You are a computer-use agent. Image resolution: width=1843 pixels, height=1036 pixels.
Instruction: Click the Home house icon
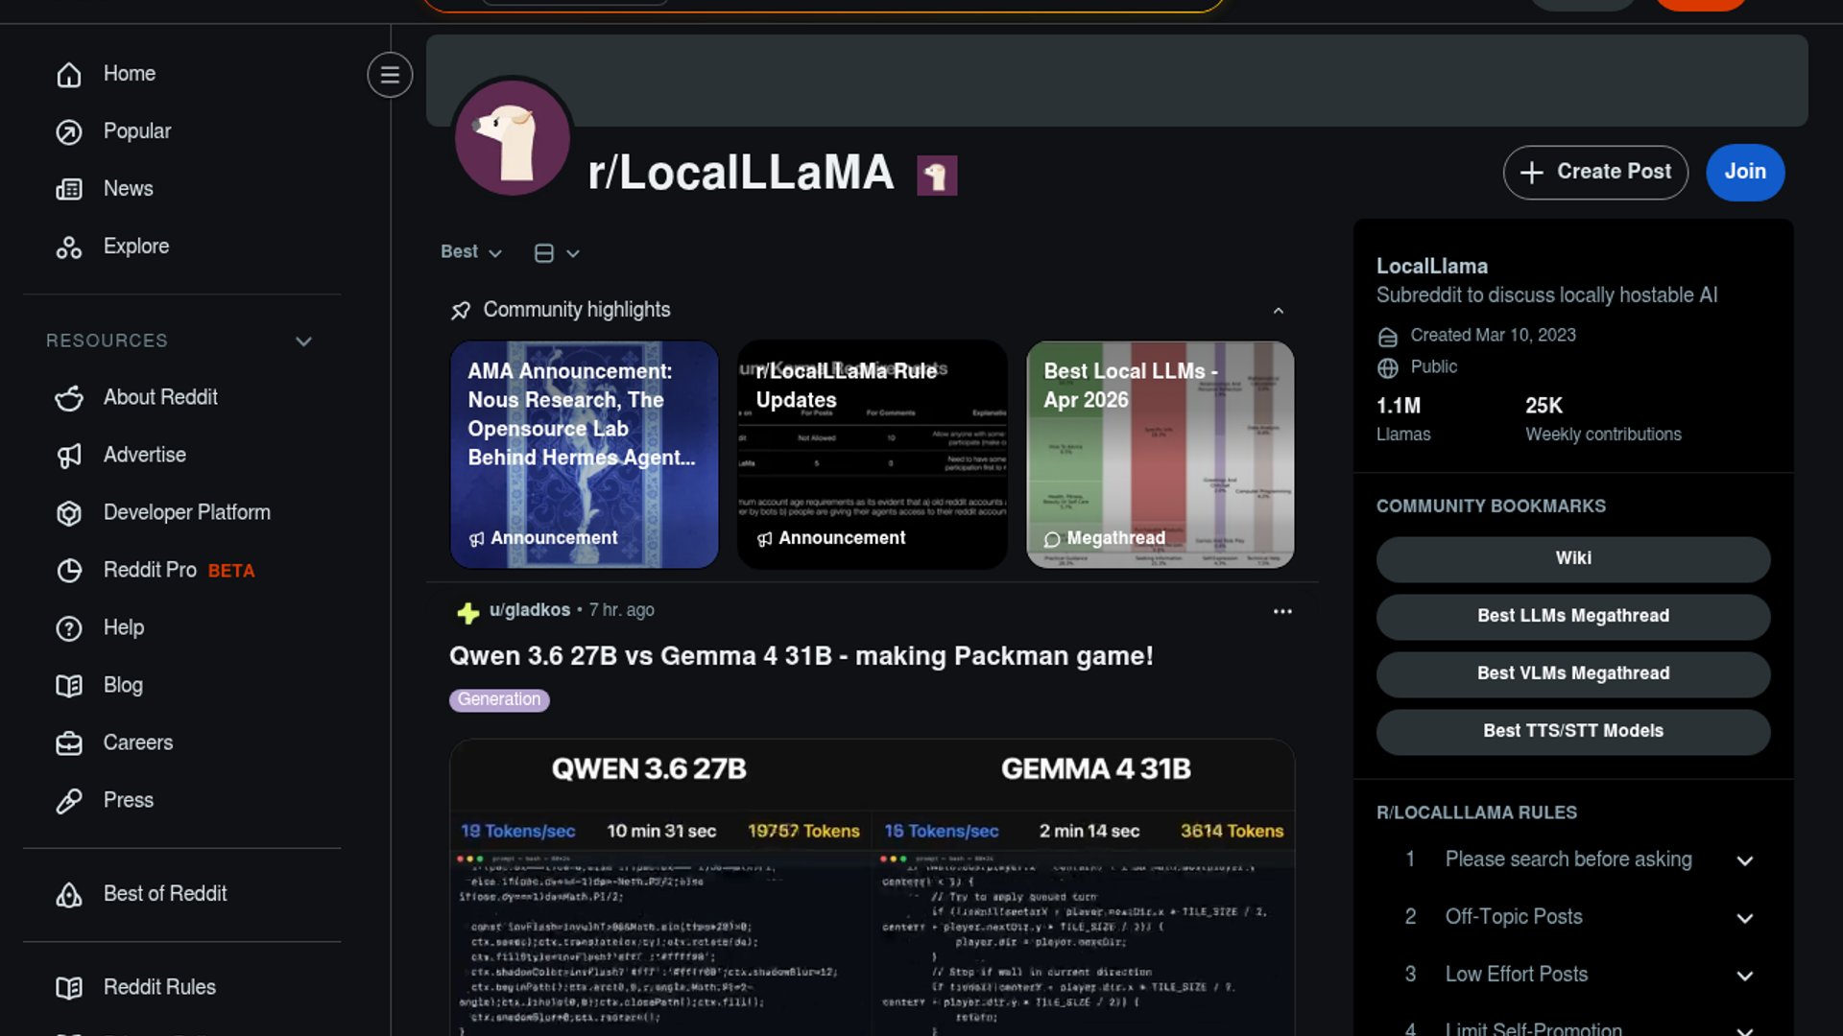pyautogui.click(x=69, y=74)
